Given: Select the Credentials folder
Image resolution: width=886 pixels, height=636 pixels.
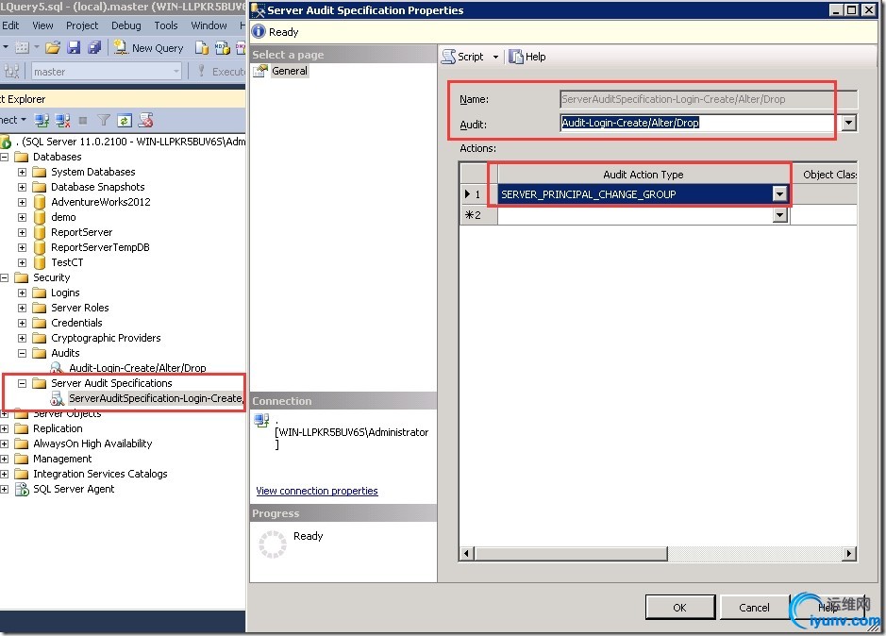Looking at the screenshot, I should [76, 323].
